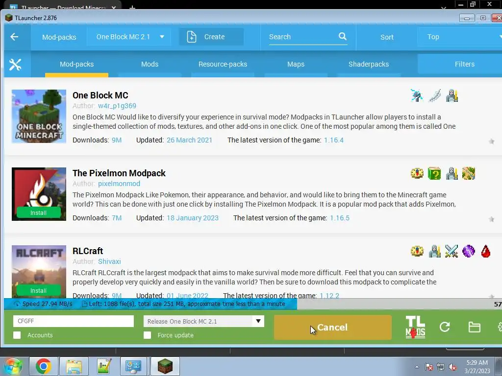Install The Pixelmon Modpack

click(38, 212)
